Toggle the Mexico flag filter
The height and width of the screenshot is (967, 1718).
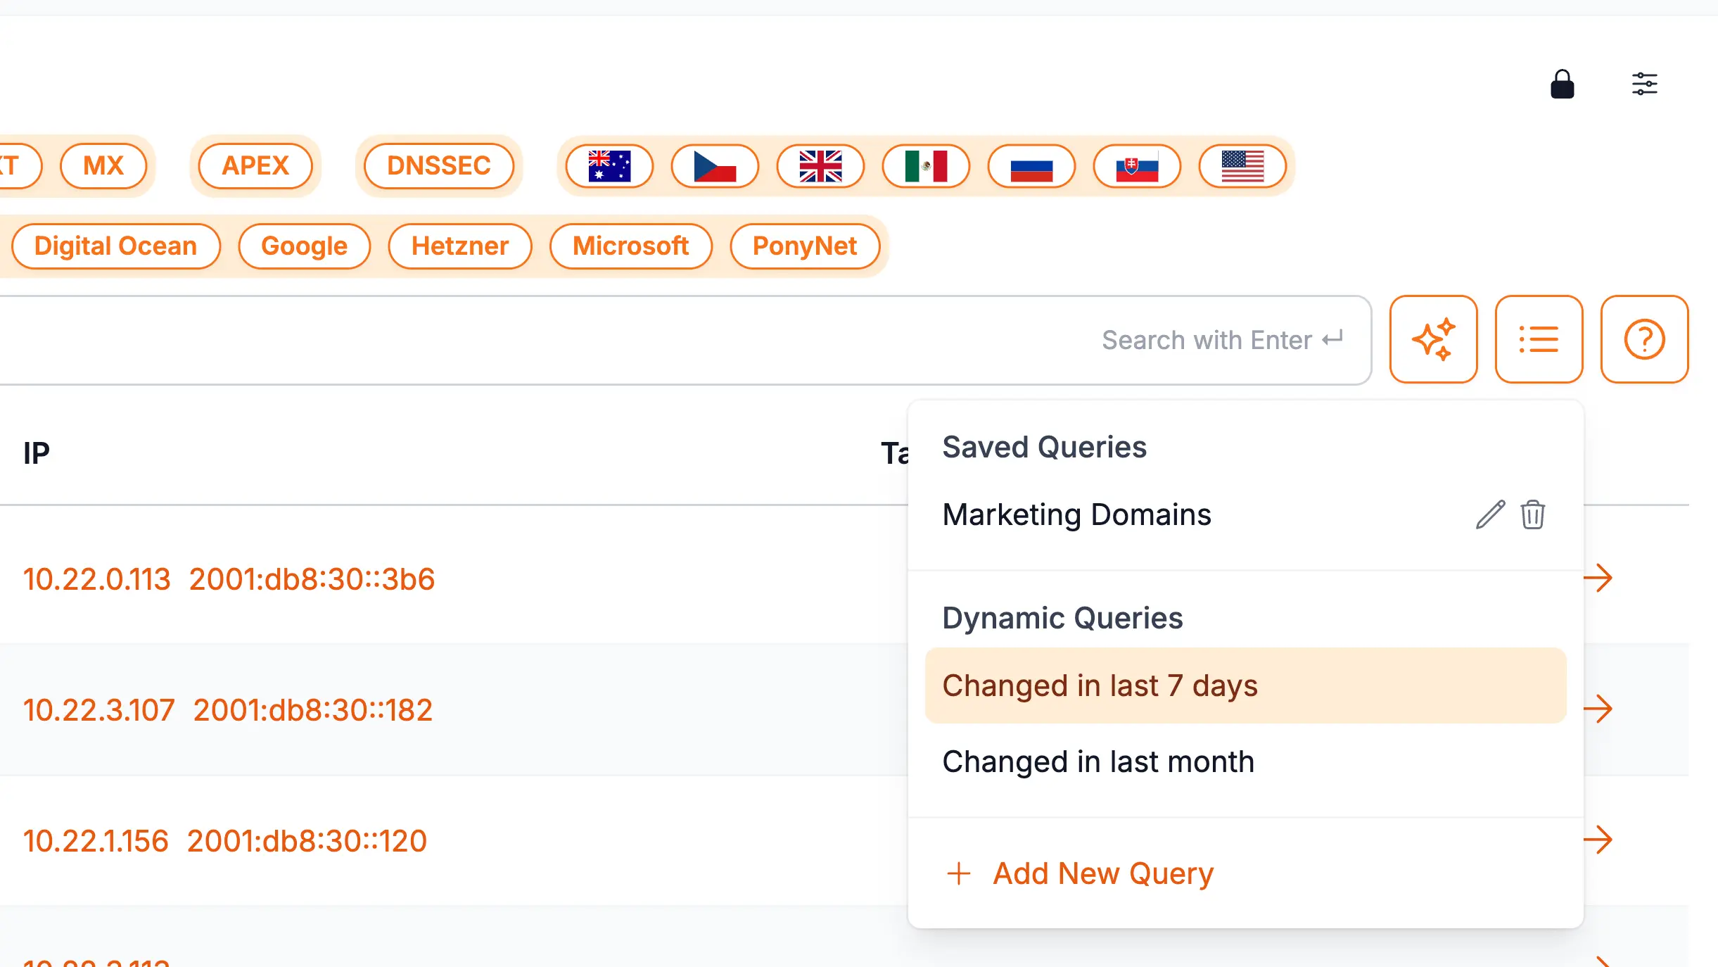(926, 166)
